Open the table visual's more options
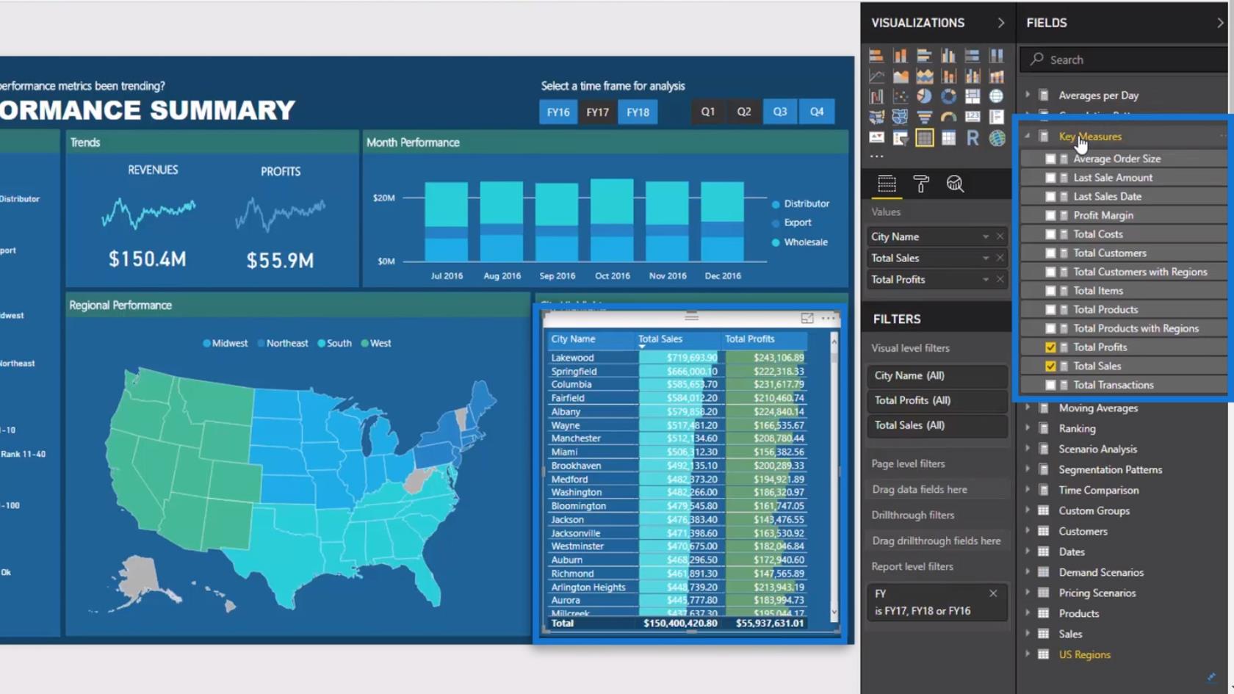Screen dimensions: 1234x694 coord(829,318)
